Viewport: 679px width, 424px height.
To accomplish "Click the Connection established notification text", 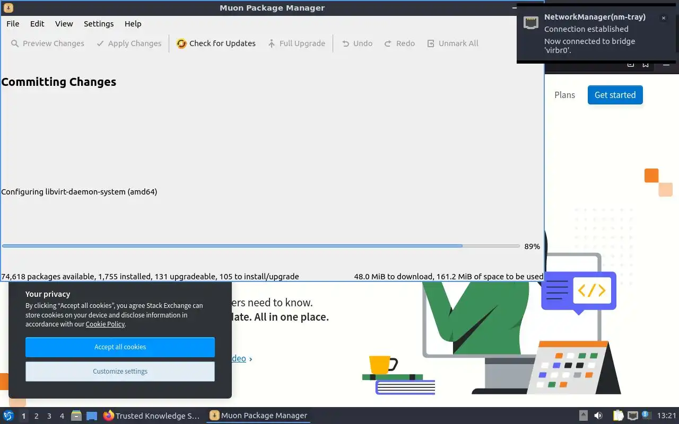I will (x=586, y=29).
